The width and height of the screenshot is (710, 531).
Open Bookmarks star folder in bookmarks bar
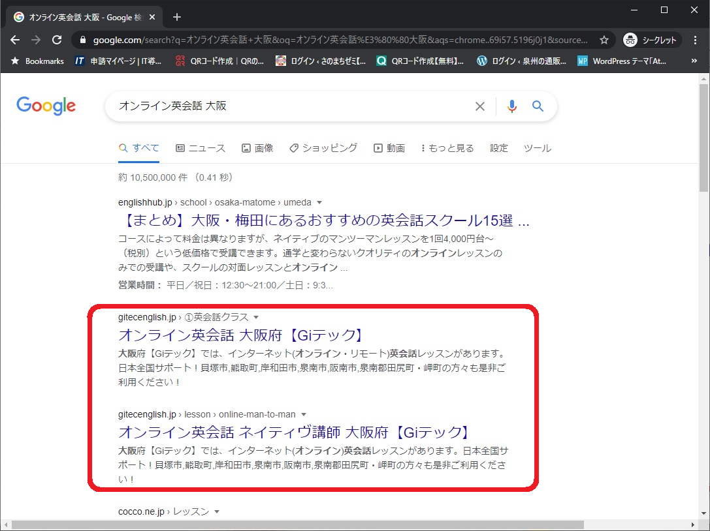[38, 61]
